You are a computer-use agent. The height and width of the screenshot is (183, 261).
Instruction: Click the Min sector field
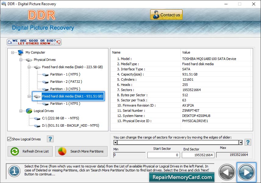[x=129, y=155]
